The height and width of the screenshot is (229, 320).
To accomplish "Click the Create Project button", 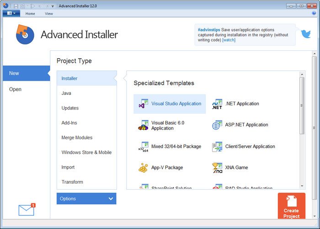I will [292, 206].
